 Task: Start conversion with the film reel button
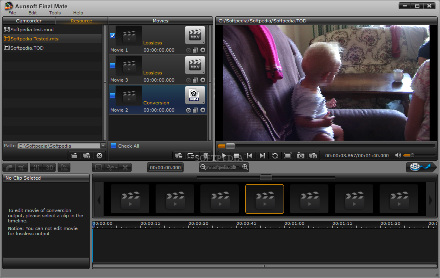(420, 167)
